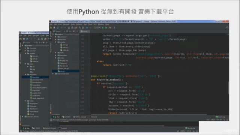Screen dimensions: 240x135
Task: Collapse modles folder in front project tree
Action: (x=56, y=42)
